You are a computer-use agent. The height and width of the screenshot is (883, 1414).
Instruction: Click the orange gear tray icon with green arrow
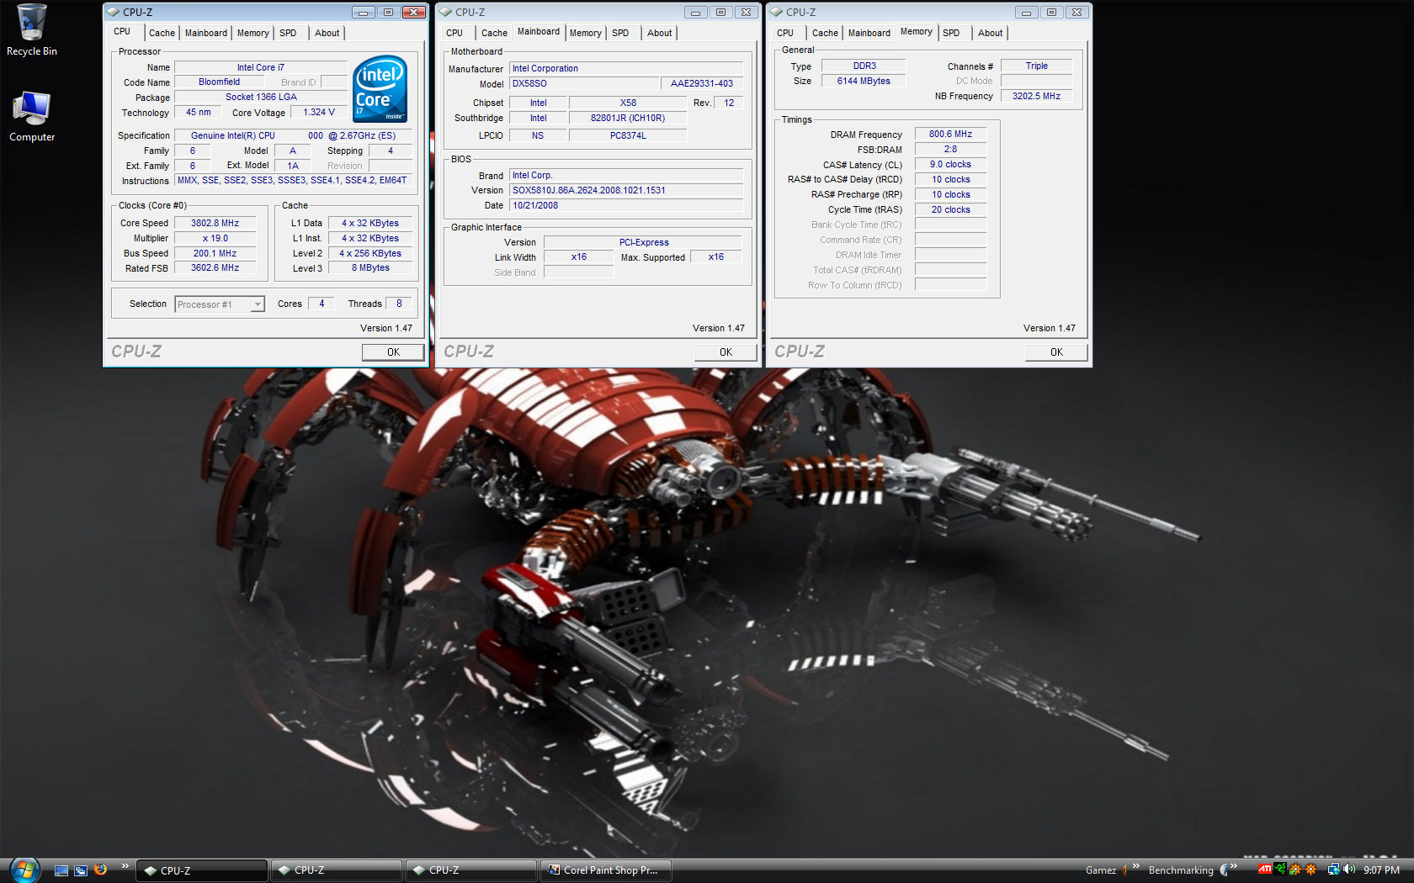point(1295,870)
